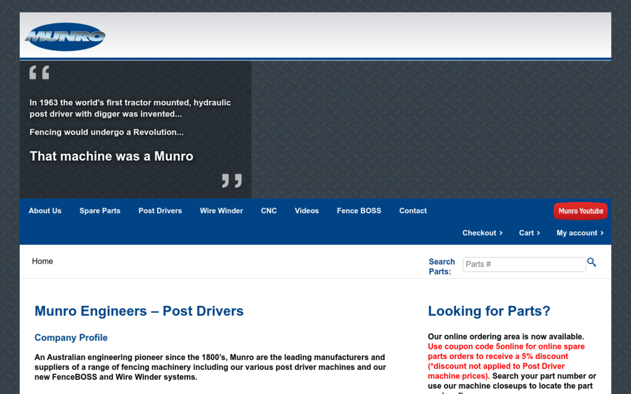Select Post Drivers in the navigation
Screen dimensions: 631x394
click(160, 211)
